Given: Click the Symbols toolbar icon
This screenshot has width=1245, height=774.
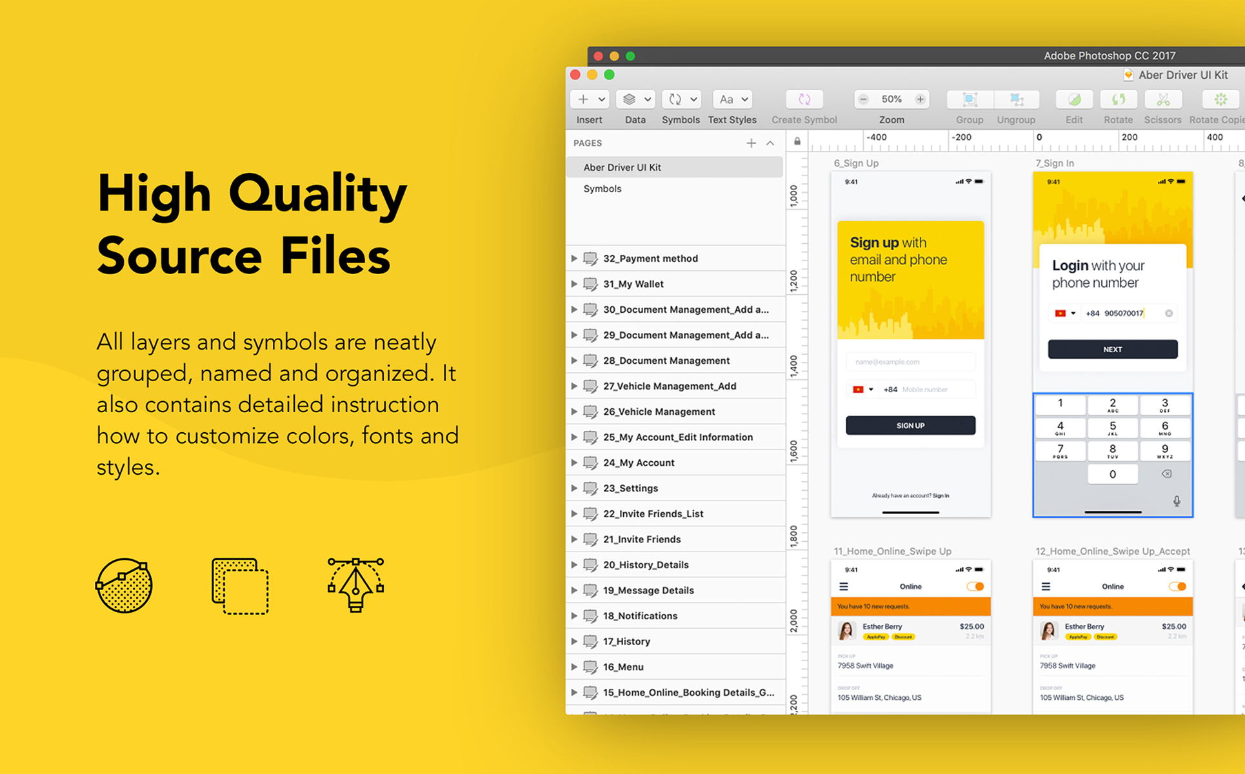Looking at the screenshot, I should coord(680,100).
